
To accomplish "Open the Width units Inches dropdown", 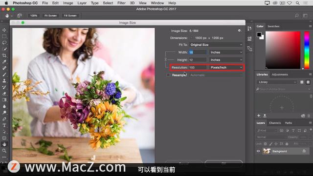I will point(226,52).
